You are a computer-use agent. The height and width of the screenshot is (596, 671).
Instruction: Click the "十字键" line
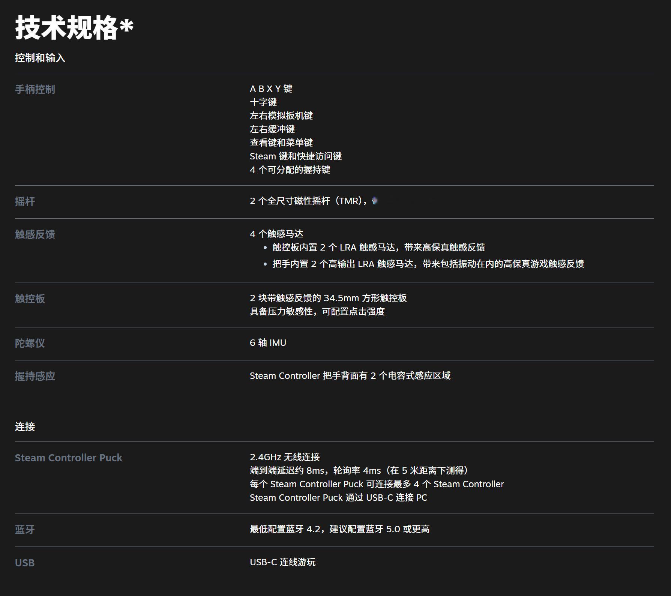(263, 102)
